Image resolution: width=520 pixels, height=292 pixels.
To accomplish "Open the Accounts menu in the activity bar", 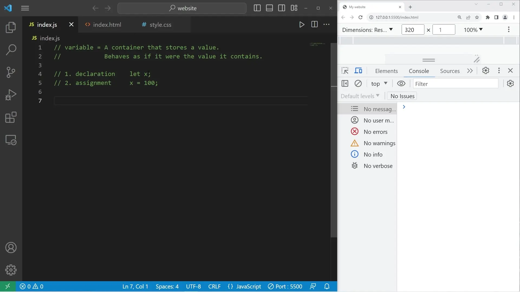I will (x=11, y=248).
